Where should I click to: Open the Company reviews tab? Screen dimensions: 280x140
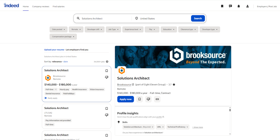coord(40,7)
